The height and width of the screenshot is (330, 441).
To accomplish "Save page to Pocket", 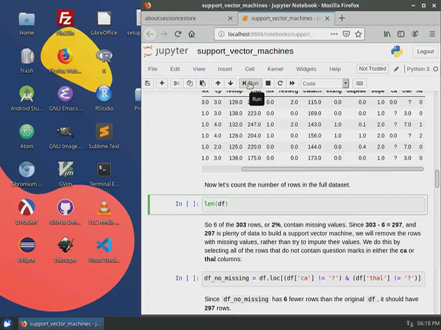I will pos(346,34).
